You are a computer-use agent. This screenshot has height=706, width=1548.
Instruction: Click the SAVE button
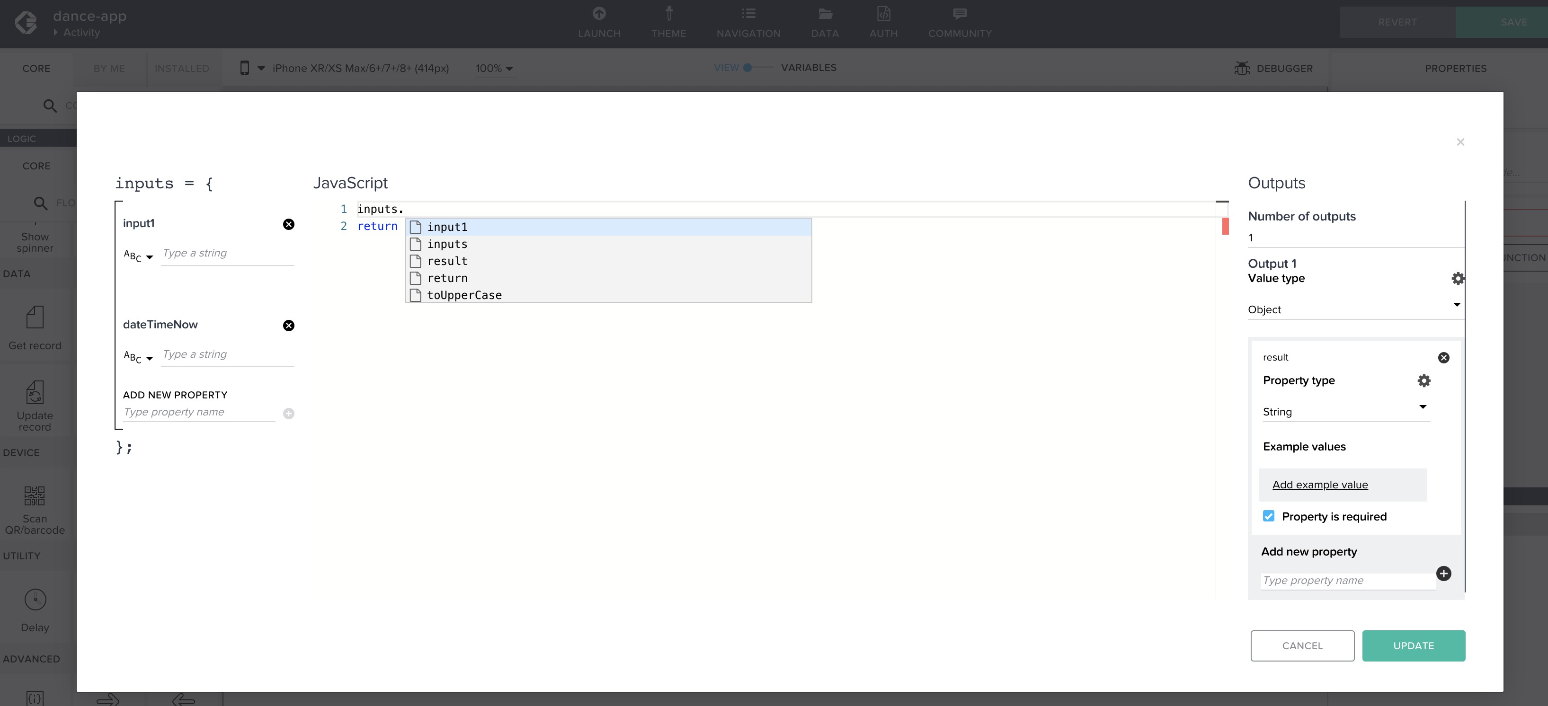1502,22
